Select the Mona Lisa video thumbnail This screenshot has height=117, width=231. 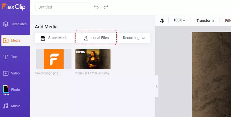93,59
